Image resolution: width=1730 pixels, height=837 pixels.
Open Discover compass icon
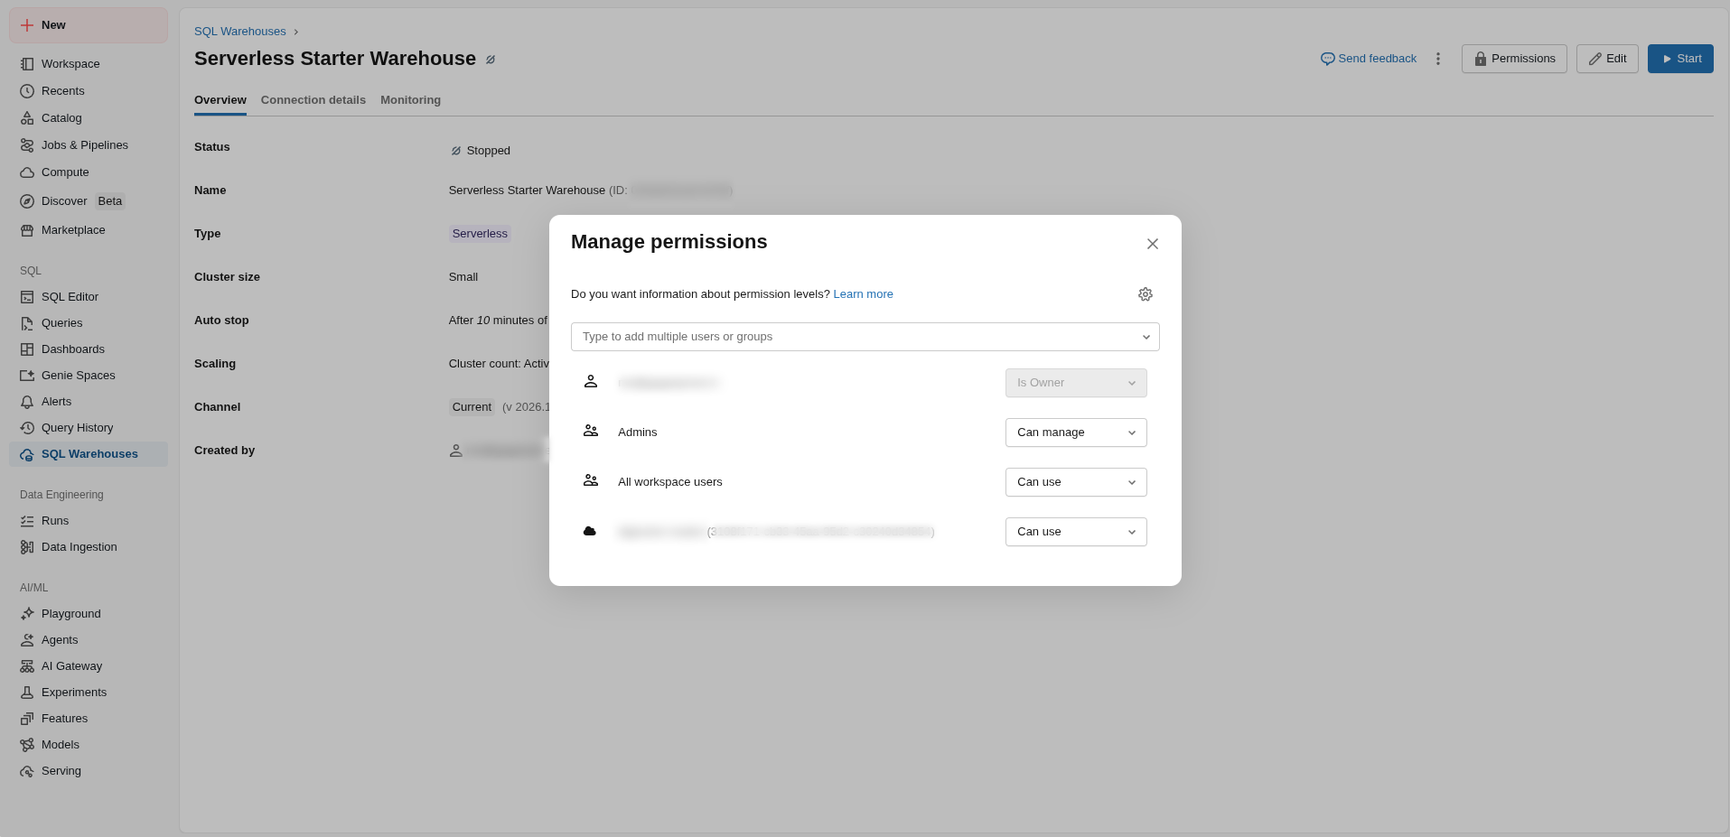tap(27, 201)
